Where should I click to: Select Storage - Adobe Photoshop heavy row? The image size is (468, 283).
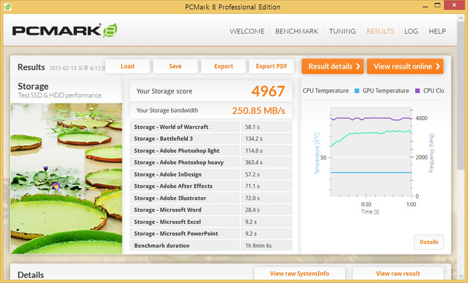(211, 162)
